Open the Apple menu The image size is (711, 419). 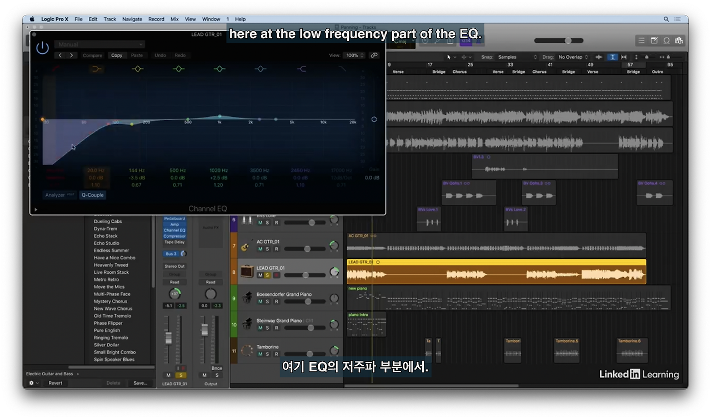(x=32, y=19)
